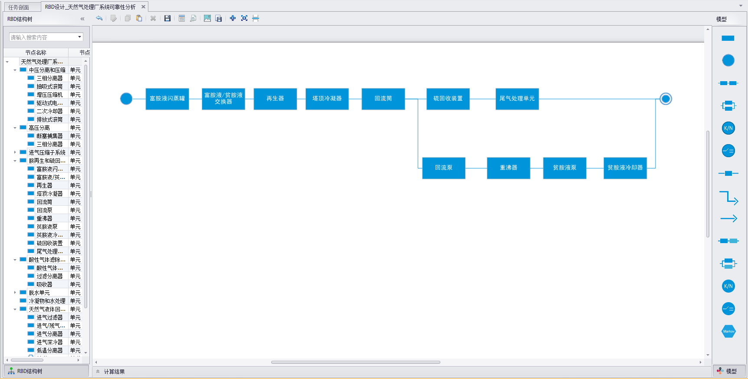Viewport: 748px width, 379px height.
Task: Select the elbow connector arrow in model palette
Action: pyautogui.click(x=729, y=198)
